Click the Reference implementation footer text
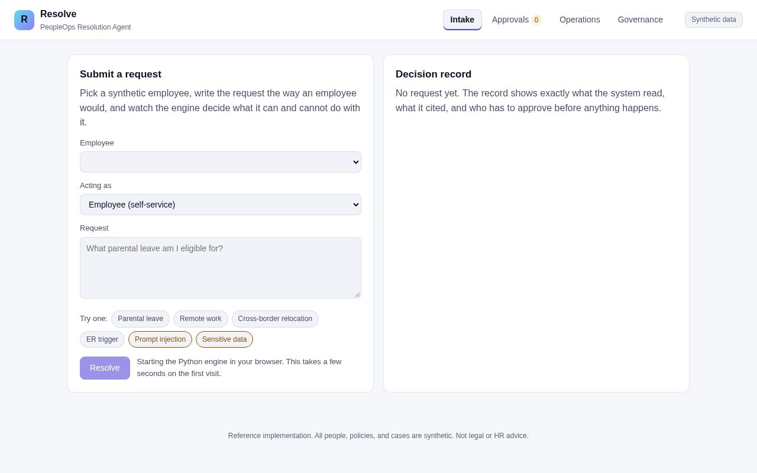 [378, 436]
